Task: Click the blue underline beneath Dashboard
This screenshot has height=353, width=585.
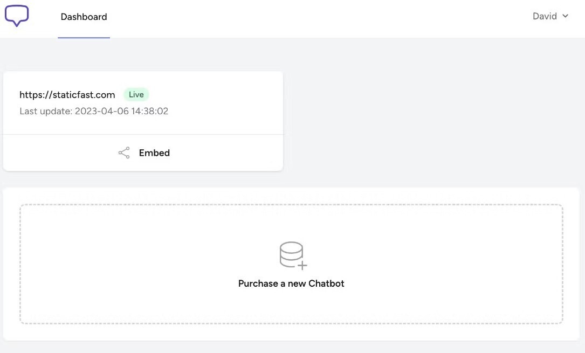Action: 84,37
